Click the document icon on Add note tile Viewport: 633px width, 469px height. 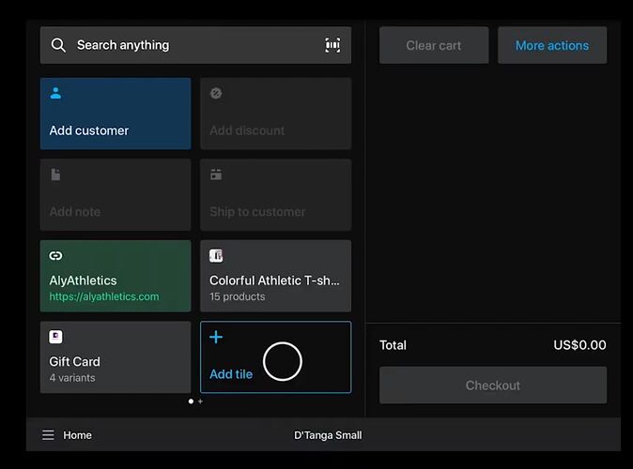pyautogui.click(x=55, y=174)
